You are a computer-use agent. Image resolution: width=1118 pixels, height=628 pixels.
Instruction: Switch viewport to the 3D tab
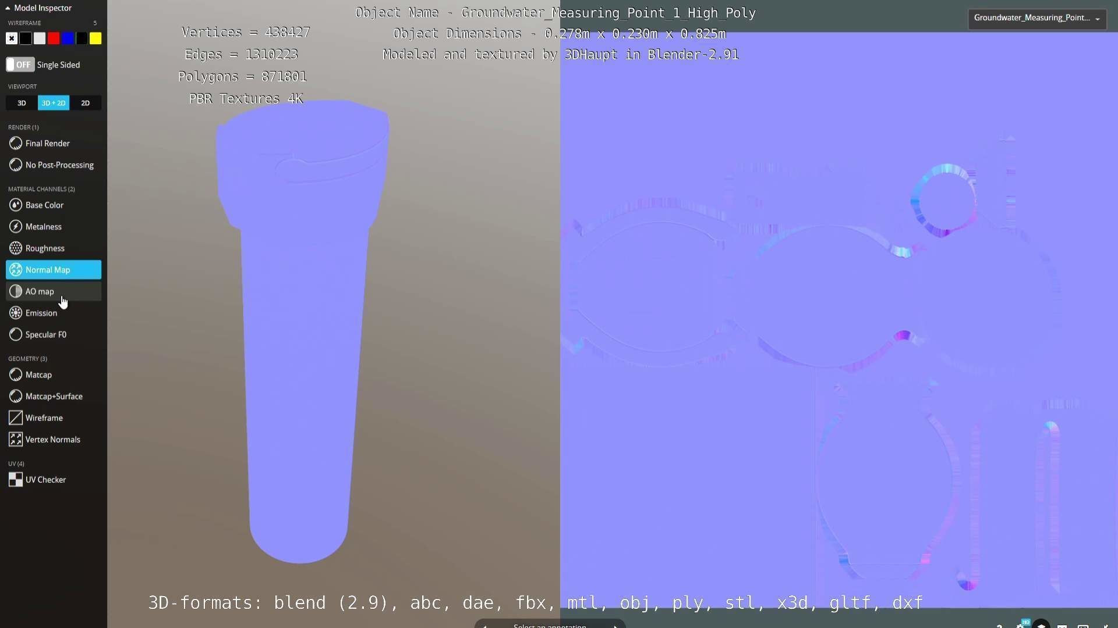[x=22, y=103]
